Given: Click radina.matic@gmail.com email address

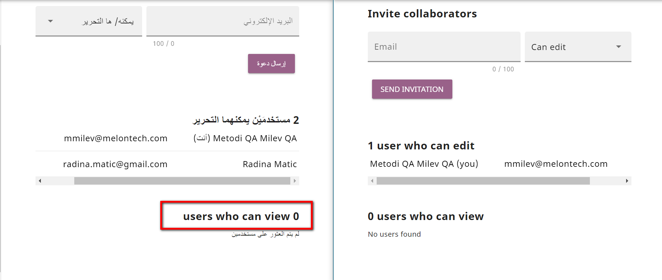Looking at the screenshot, I should pos(115,164).
